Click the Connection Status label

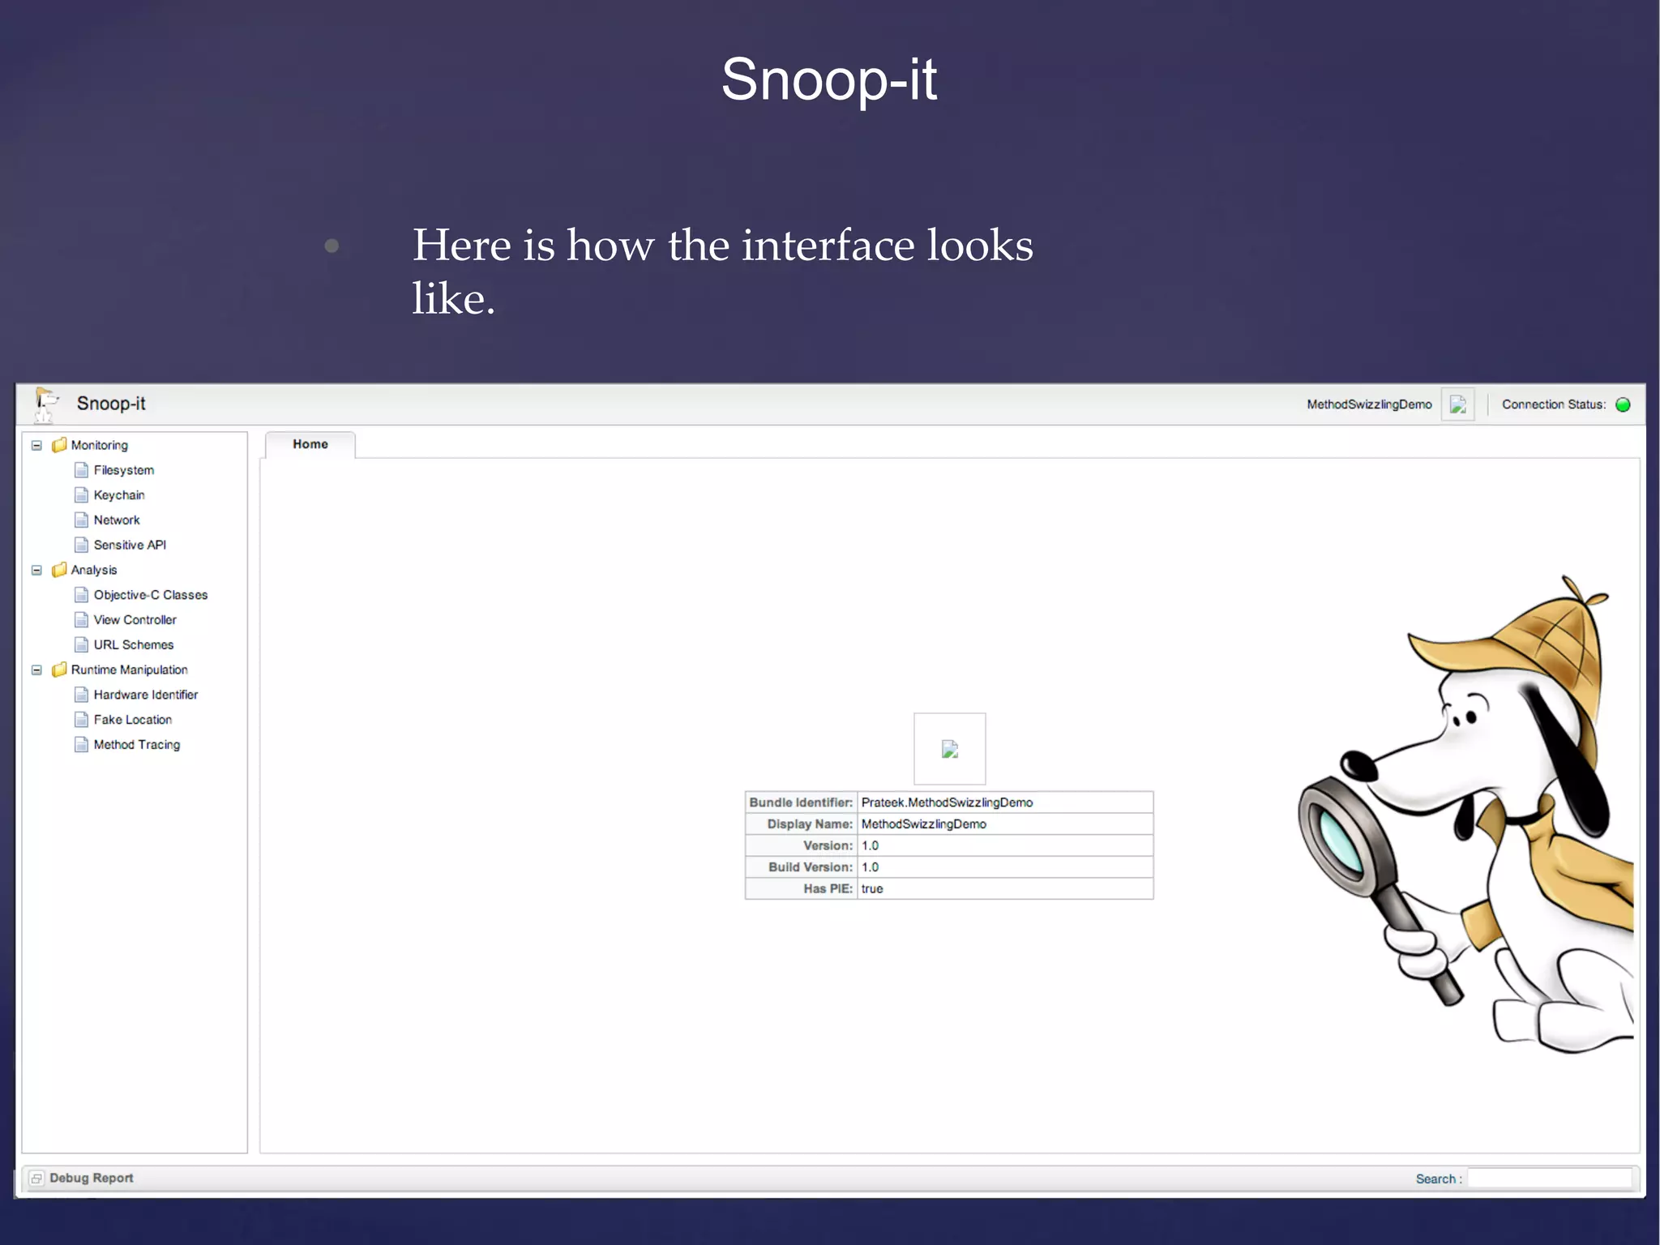(1554, 404)
